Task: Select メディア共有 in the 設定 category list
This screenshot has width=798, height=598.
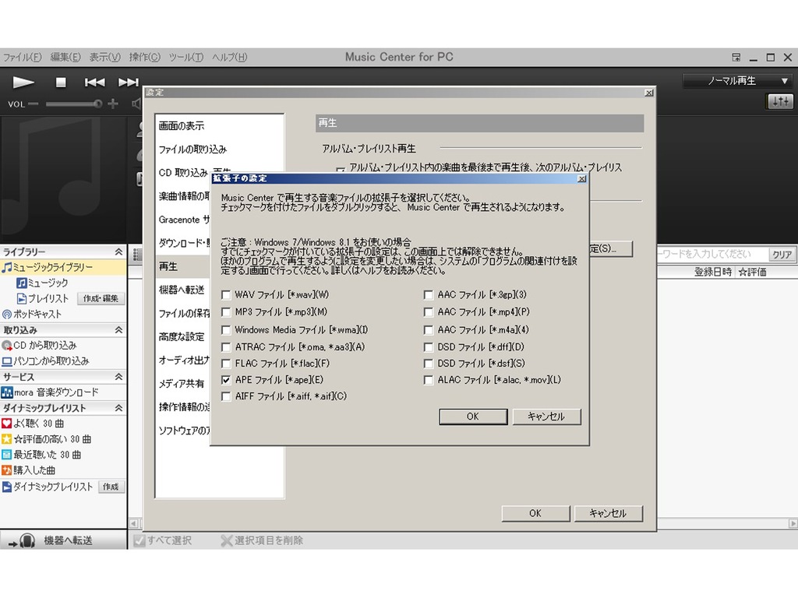Action: click(x=181, y=383)
